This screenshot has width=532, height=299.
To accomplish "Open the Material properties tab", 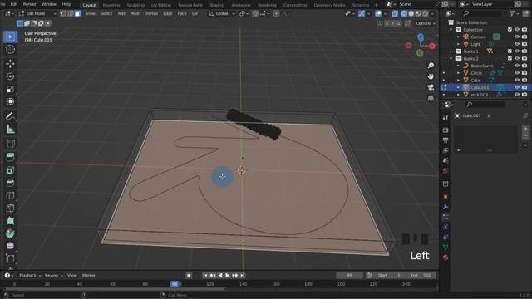I will point(446,257).
